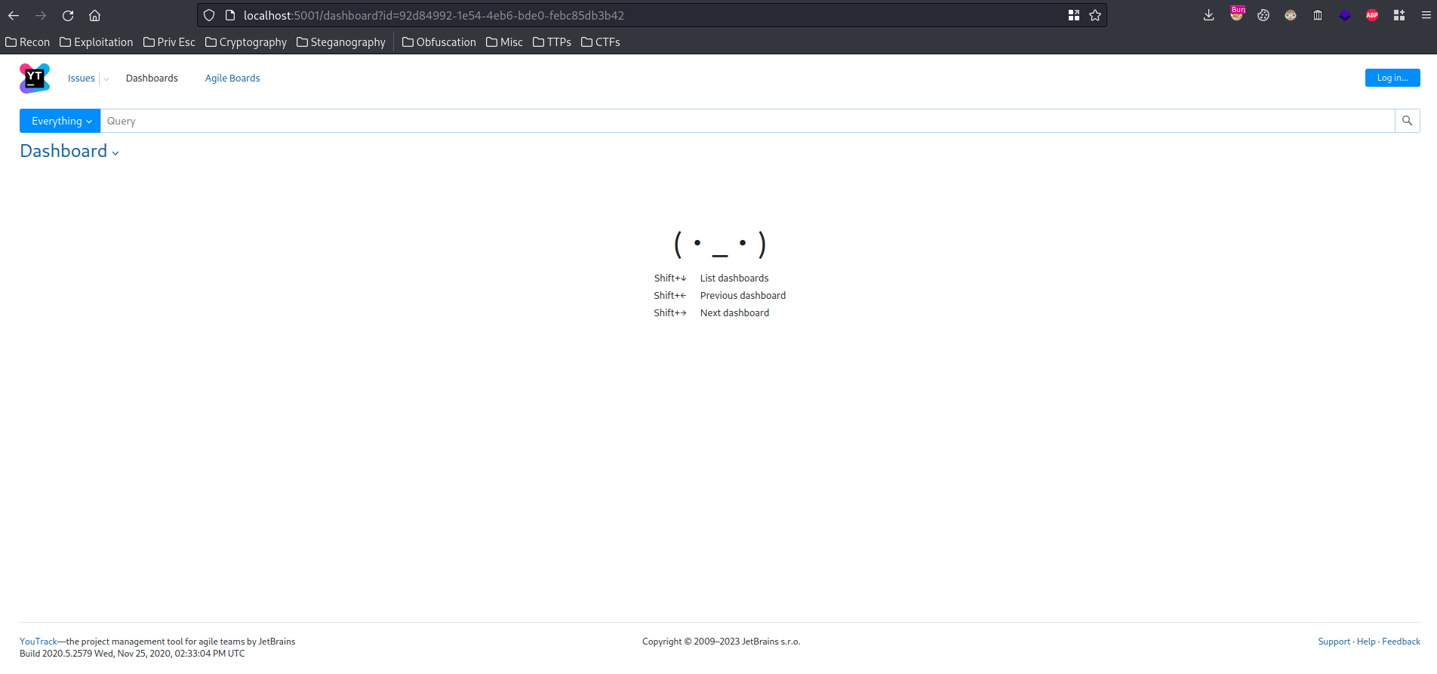Open the YouTrack footer link
The width and height of the screenshot is (1437, 674).
click(38, 642)
